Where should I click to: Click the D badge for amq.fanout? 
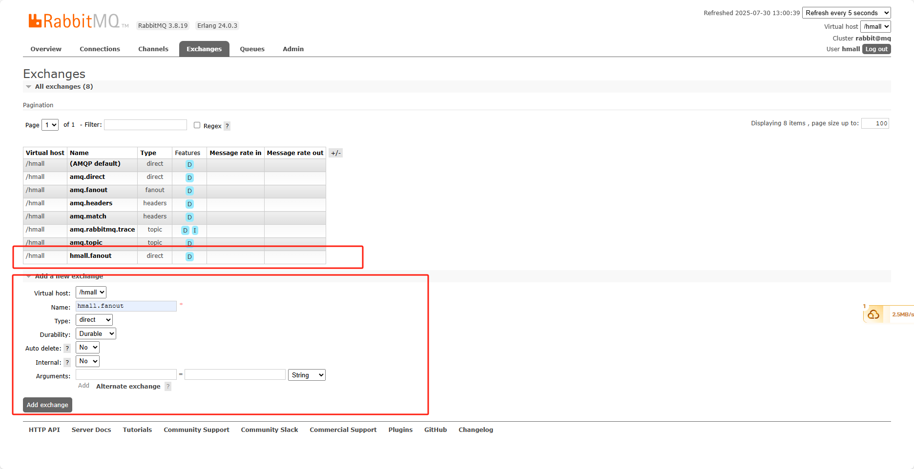point(189,191)
